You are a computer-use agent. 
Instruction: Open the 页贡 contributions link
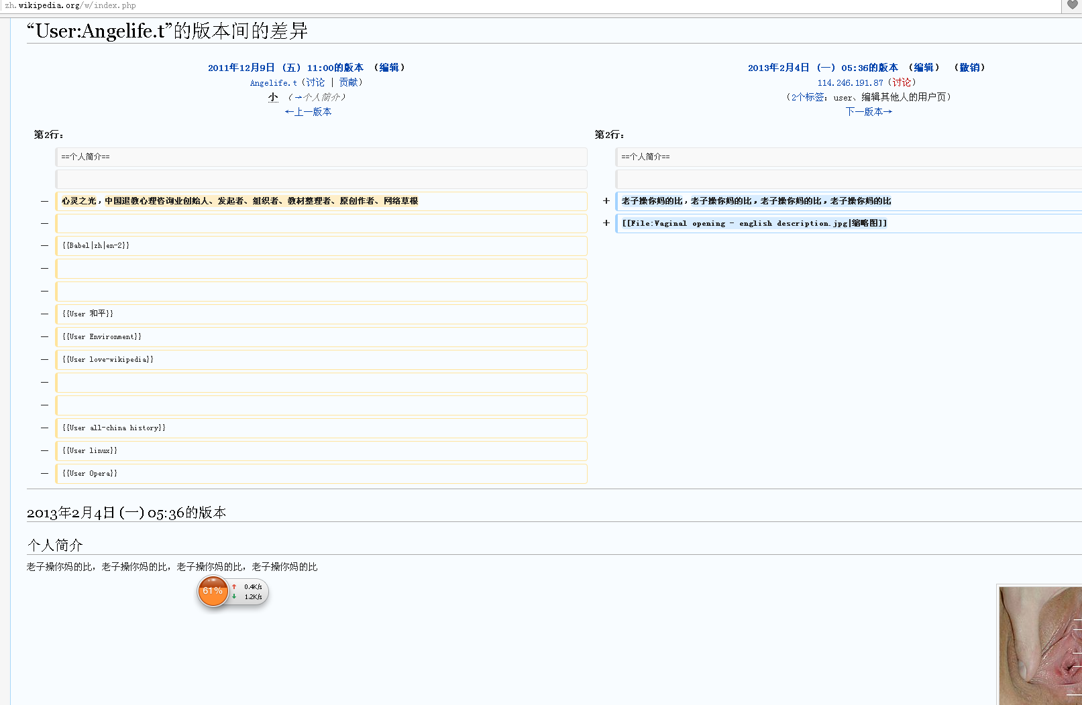coord(349,82)
